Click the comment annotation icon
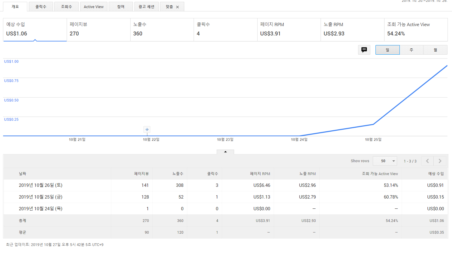This screenshot has width=452, height=258. tap(364, 50)
